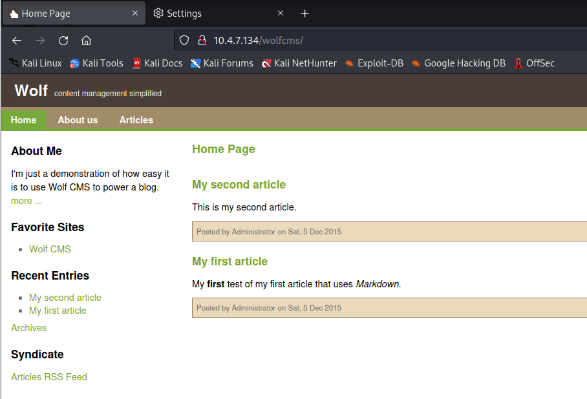
Task: Click the forward navigation arrow
Action: point(40,41)
